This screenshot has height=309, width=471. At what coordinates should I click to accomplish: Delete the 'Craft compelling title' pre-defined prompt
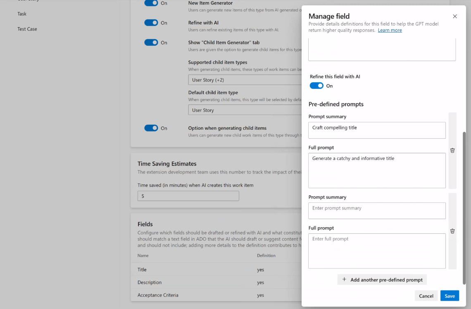[x=452, y=151]
